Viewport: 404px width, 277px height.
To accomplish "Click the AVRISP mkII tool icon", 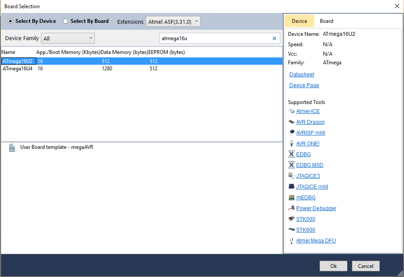I will click(x=291, y=132).
